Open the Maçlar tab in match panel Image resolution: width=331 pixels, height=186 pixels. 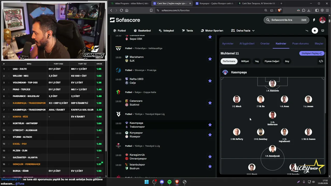[x=319, y=43]
